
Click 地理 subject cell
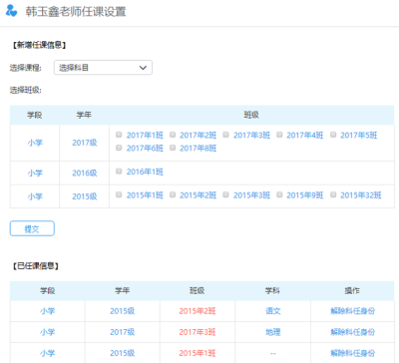tap(273, 332)
